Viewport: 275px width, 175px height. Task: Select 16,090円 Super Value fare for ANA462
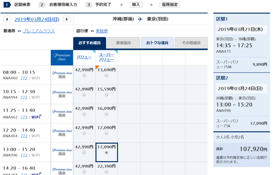click(x=107, y=114)
